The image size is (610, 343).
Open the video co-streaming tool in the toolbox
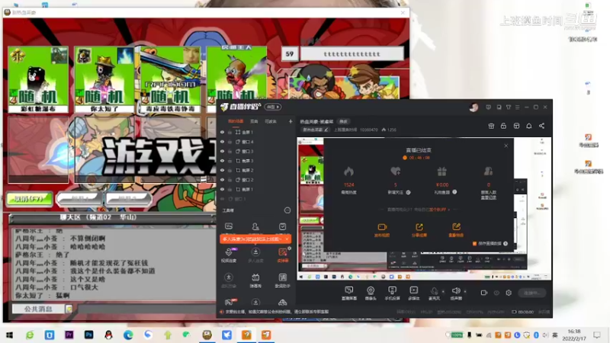(228, 255)
